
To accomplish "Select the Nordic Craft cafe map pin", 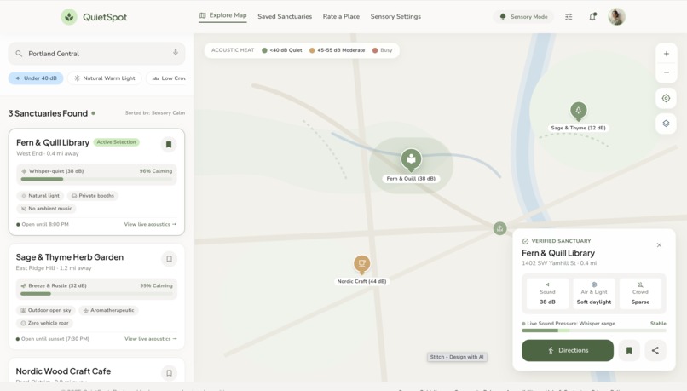I will (x=362, y=264).
